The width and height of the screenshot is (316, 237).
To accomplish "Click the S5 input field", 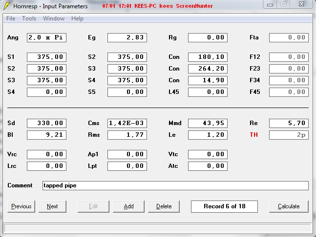I will [127, 92].
